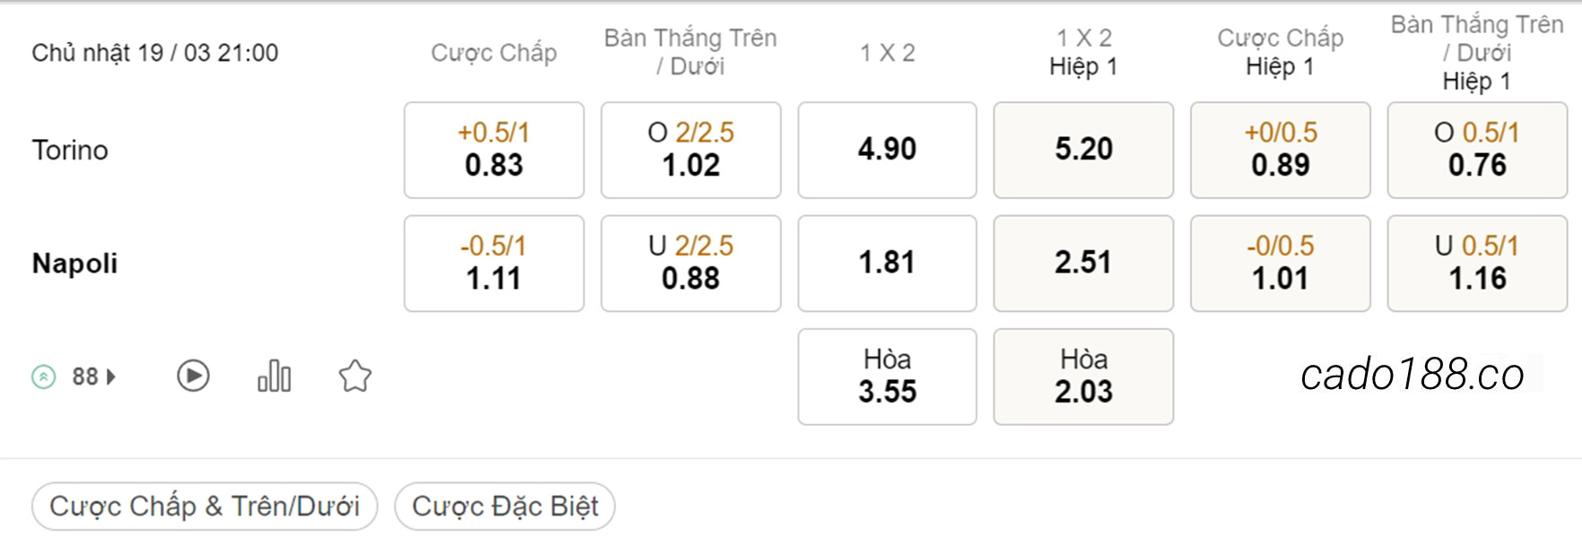Open the live stream play icon

pos(193,376)
